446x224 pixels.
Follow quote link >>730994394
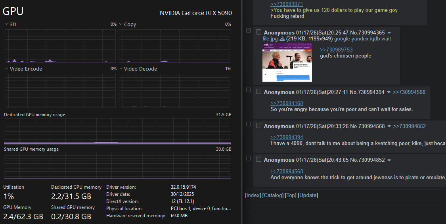coord(287,137)
